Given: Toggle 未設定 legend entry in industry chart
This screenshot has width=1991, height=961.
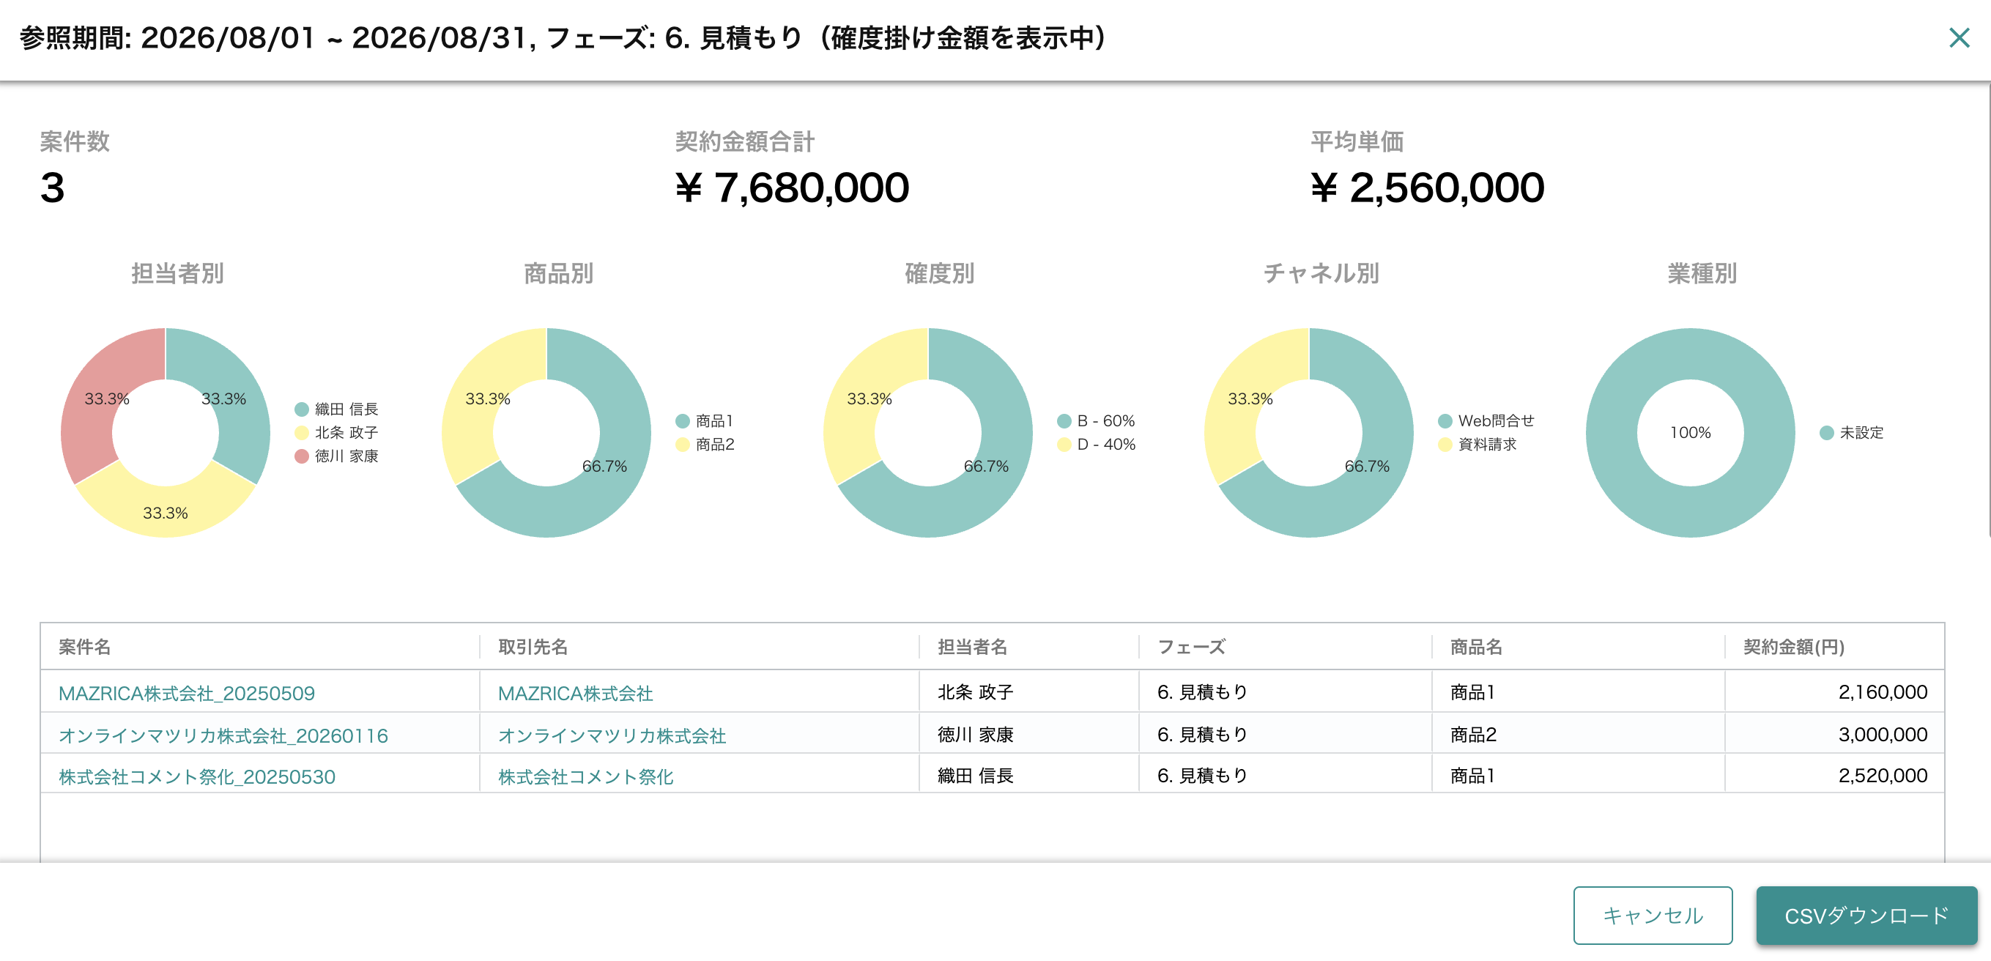Looking at the screenshot, I should tap(1851, 432).
